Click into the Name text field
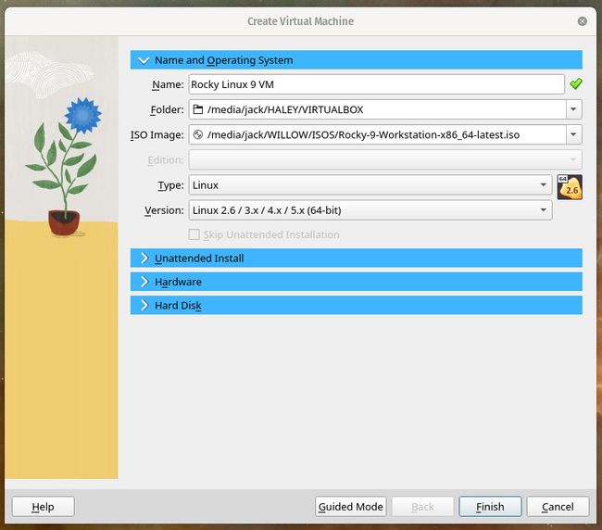Image resolution: width=602 pixels, height=530 pixels. 376,84
